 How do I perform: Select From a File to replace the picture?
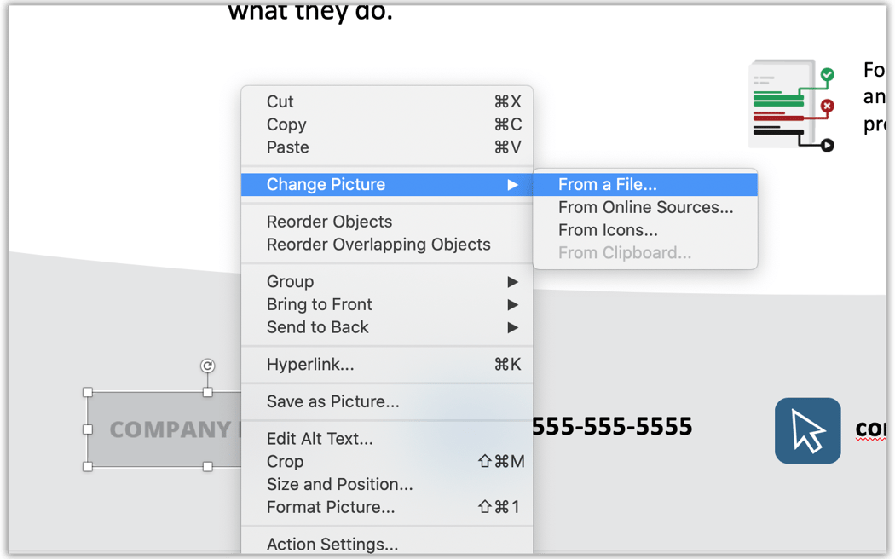(605, 184)
